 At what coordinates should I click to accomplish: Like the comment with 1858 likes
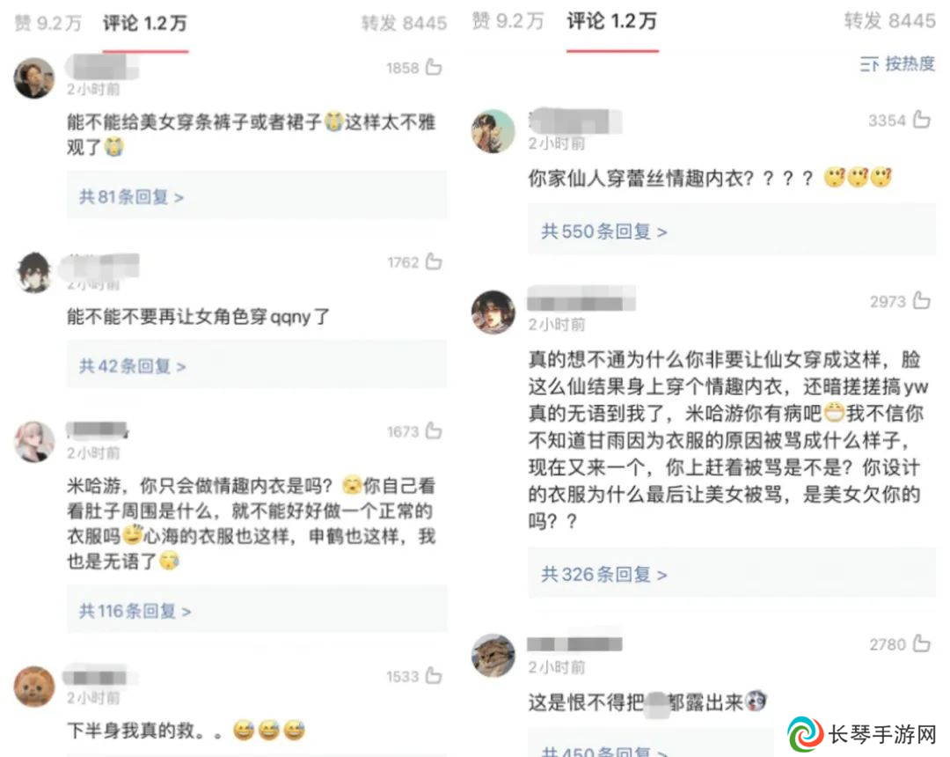pyautogui.click(x=433, y=67)
